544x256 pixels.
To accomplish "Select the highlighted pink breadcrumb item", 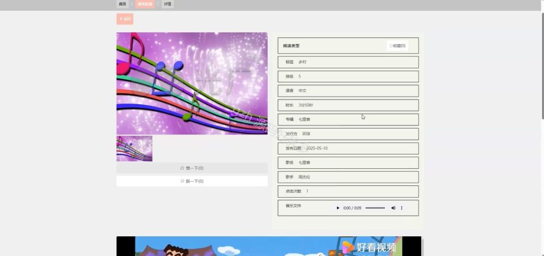I will click(x=144, y=4).
